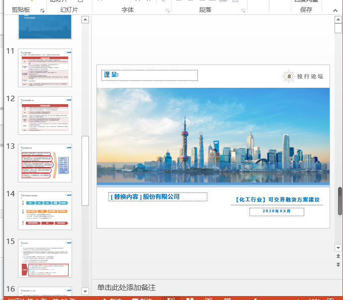Click the 2020年XX月 date text box
Image resolution: width=343 pixels, height=300 pixels.
tap(277, 211)
